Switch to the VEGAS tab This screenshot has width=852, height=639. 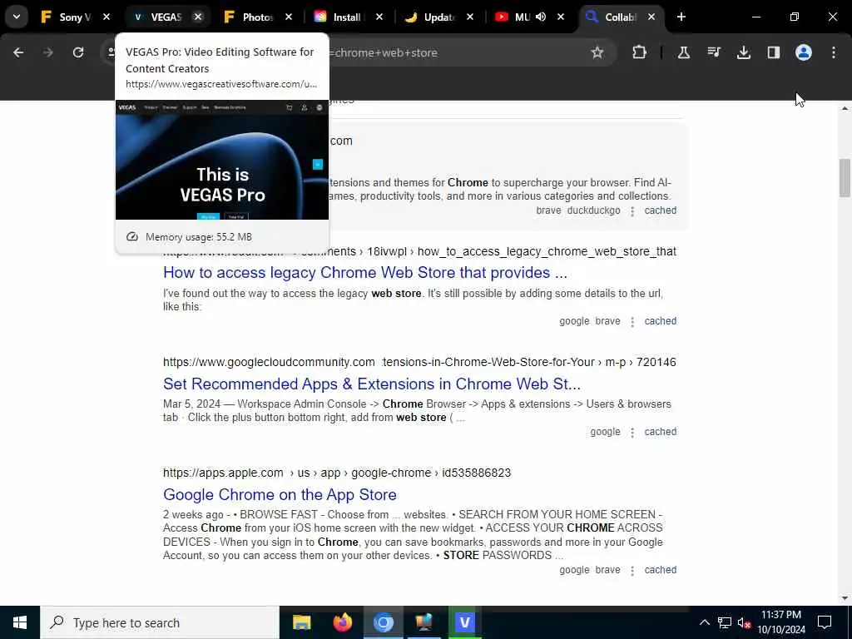click(166, 17)
